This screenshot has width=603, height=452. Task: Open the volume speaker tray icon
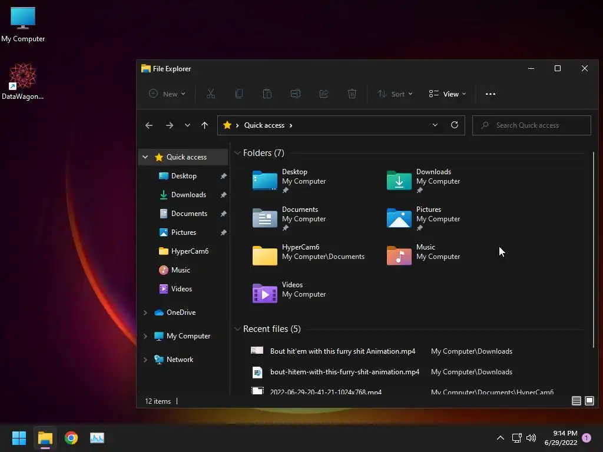point(531,438)
